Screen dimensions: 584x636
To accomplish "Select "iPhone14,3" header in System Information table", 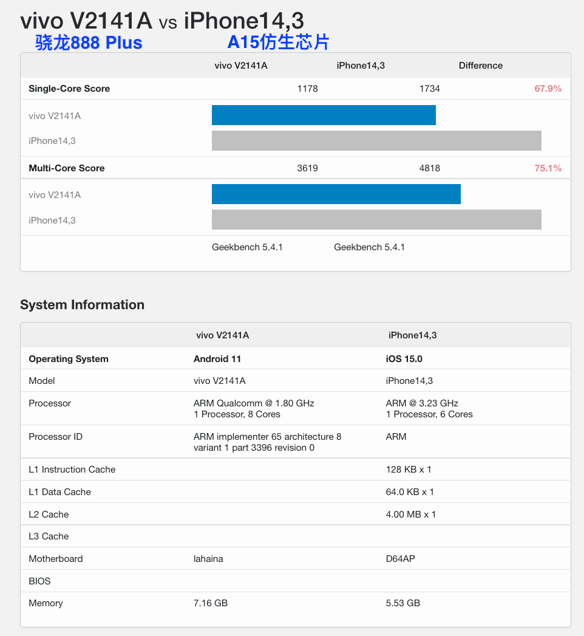I will click(413, 335).
